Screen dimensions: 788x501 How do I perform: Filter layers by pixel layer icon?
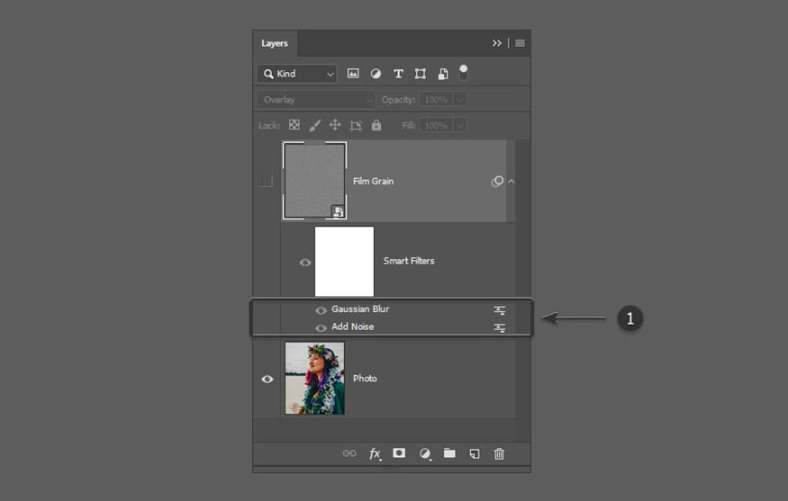pyautogui.click(x=353, y=74)
